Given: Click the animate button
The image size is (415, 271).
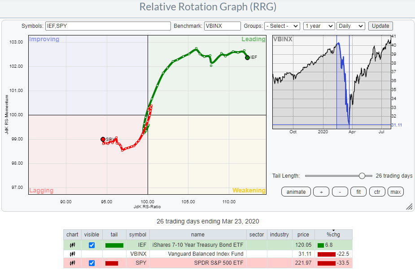Looking at the screenshot, I should pyautogui.click(x=296, y=192).
